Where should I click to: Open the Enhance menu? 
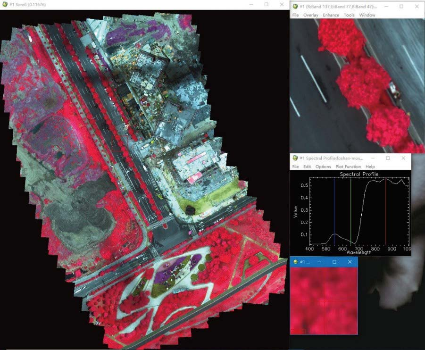point(331,15)
